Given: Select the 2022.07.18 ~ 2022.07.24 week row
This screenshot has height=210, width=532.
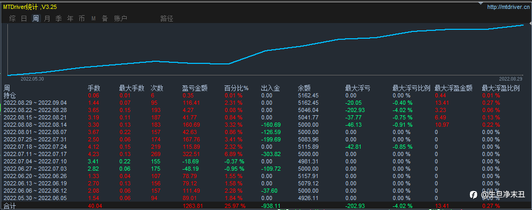Looking at the screenshot, I should (x=266, y=147).
